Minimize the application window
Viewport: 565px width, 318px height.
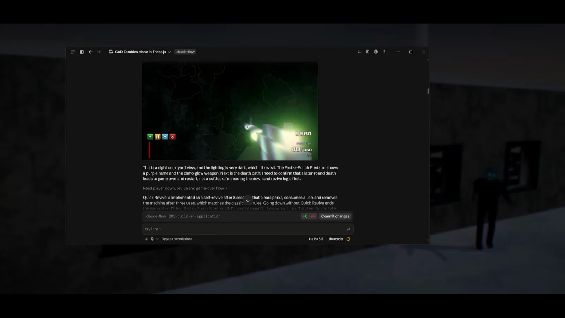[x=398, y=52]
